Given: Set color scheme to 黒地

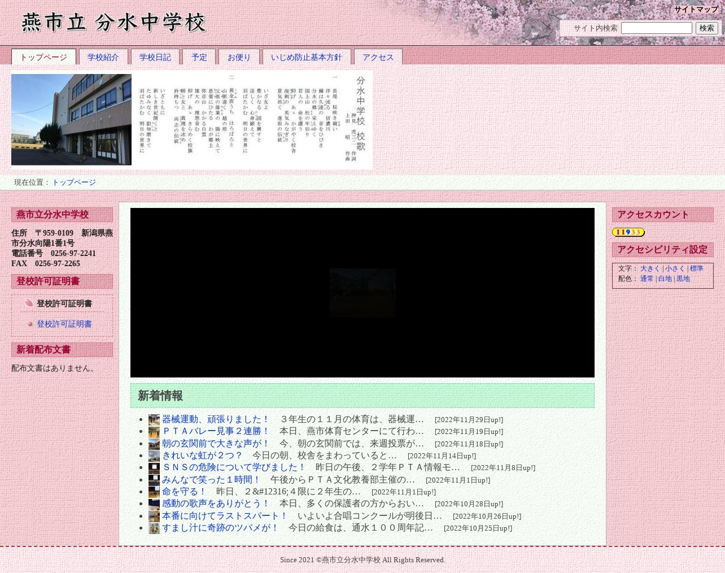Looking at the screenshot, I should 683,279.
